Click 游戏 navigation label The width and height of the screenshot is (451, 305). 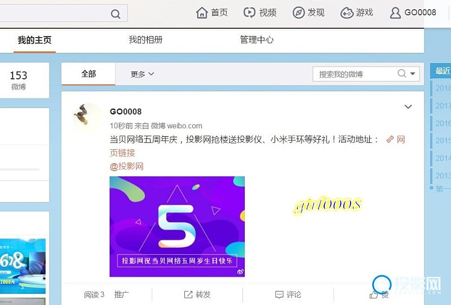tap(364, 12)
